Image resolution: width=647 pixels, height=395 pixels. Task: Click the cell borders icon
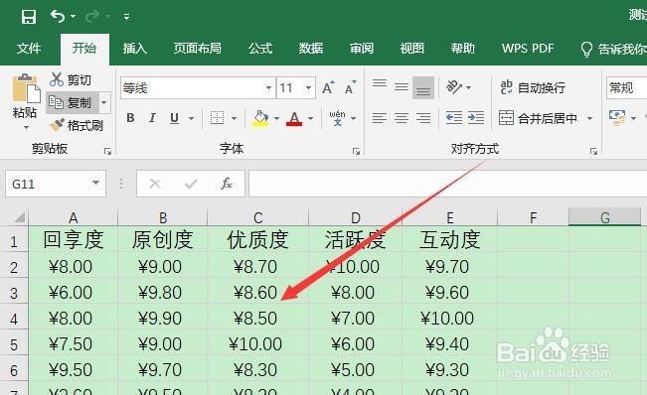coord(217,118)
